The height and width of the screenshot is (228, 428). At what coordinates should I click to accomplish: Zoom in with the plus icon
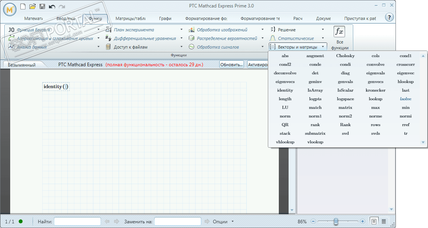click(x=363, y=221)
